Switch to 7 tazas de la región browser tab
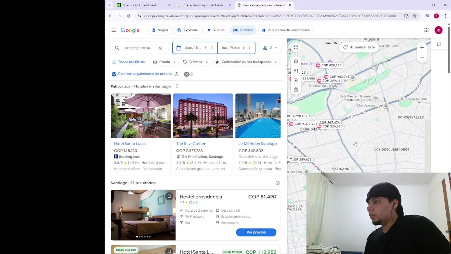Image resolution: width=451 pixels, height=254 pixels. pos(203,5)
